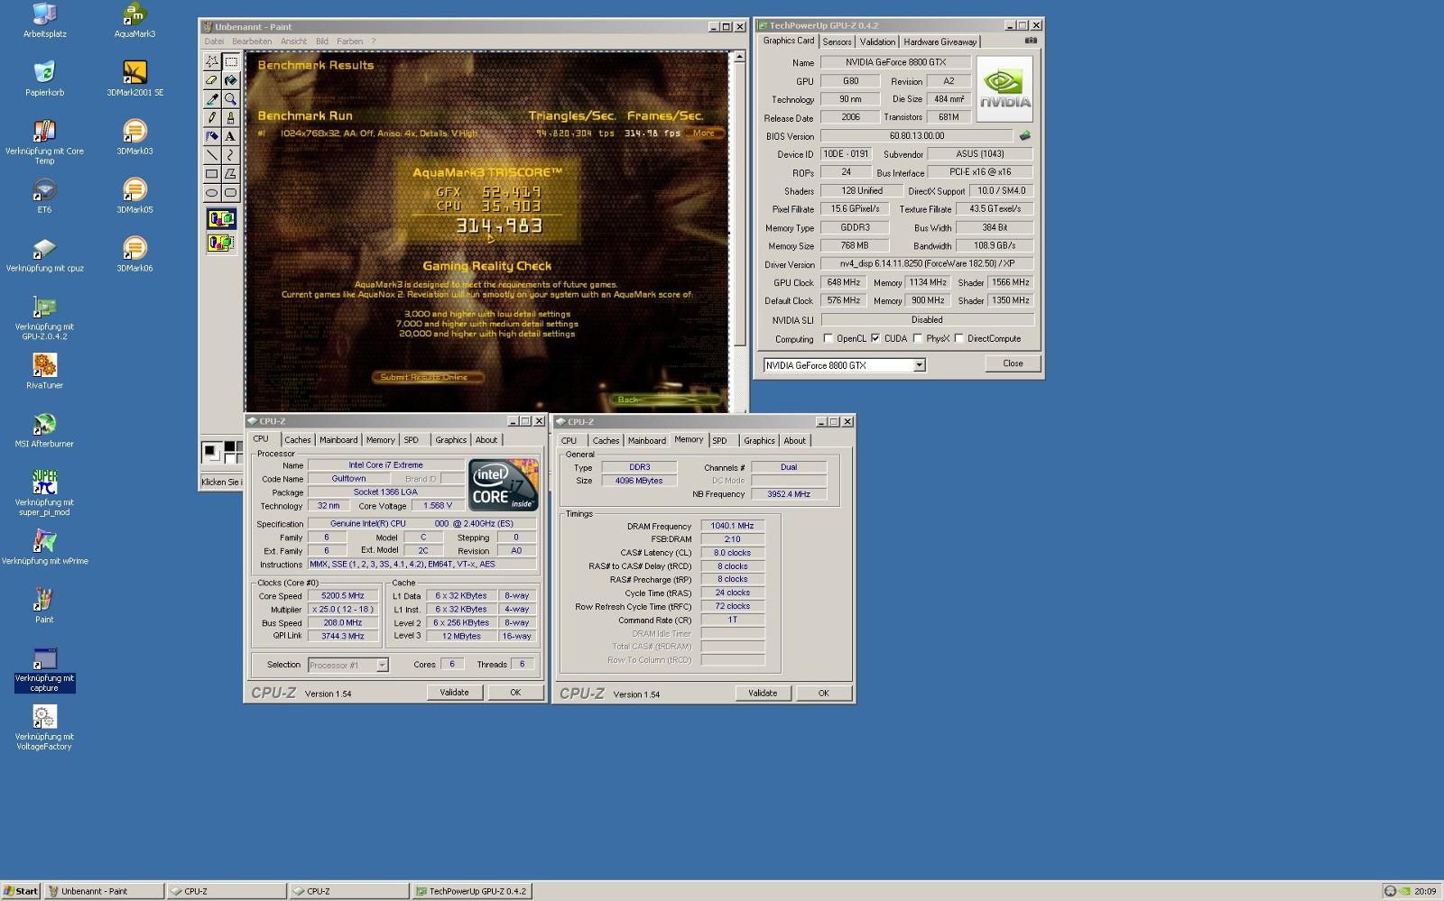Select the Free-Form Select tool in Paint

[211, 61]
